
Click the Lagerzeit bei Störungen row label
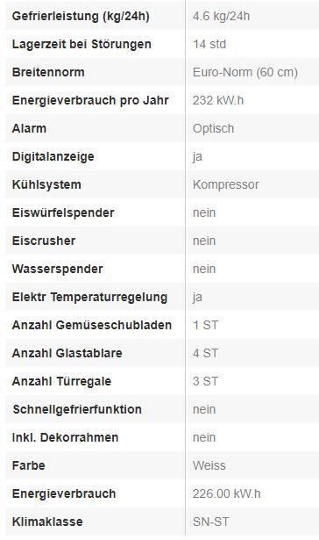82,44
